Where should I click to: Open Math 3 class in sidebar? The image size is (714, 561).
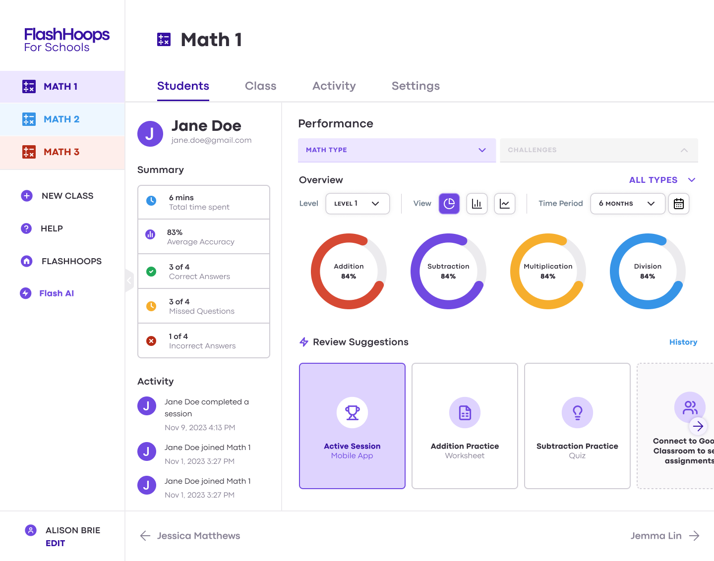point(62,152)
